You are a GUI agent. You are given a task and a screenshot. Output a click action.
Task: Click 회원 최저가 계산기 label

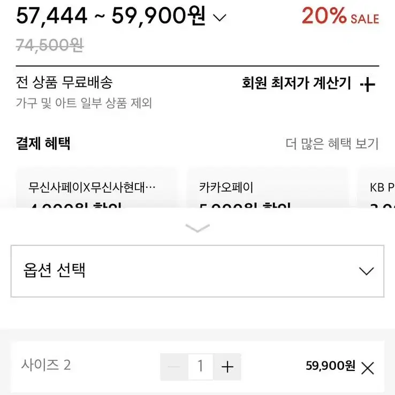(x=297, y=83)
